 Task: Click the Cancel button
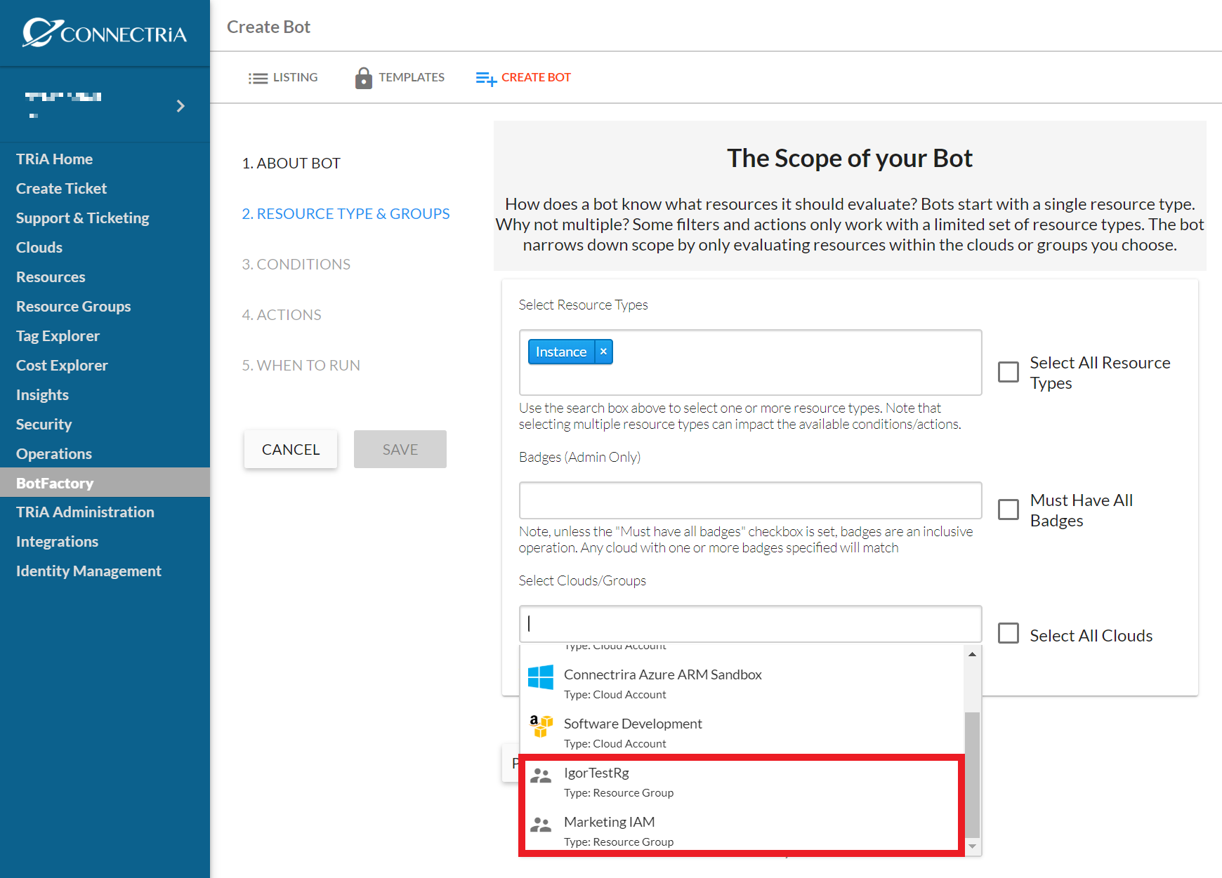pos(291,449)
